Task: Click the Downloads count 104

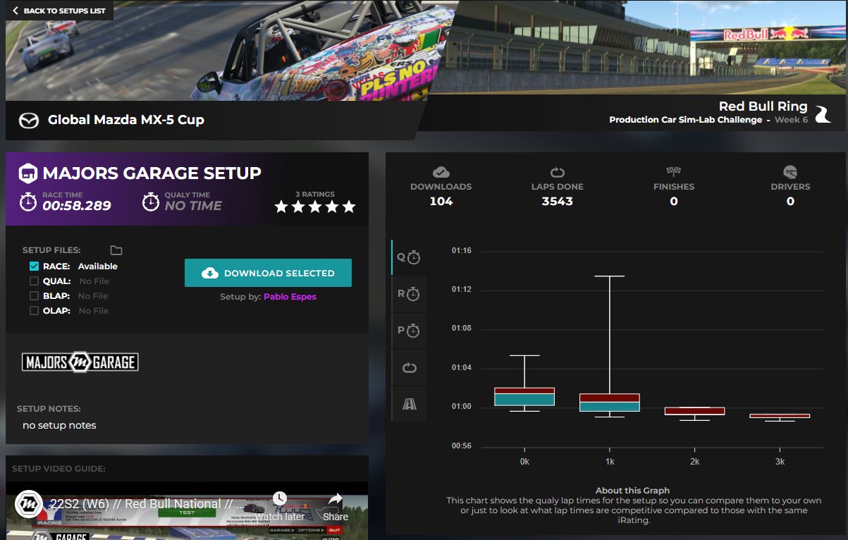Action: coord(441,202)
